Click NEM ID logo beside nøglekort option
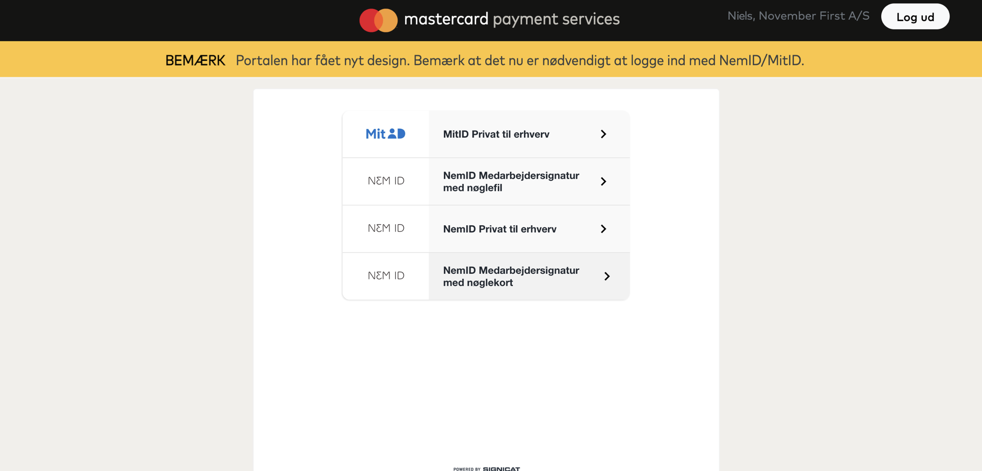The width and height of the screenshot is (982, 471). (386, 275)
